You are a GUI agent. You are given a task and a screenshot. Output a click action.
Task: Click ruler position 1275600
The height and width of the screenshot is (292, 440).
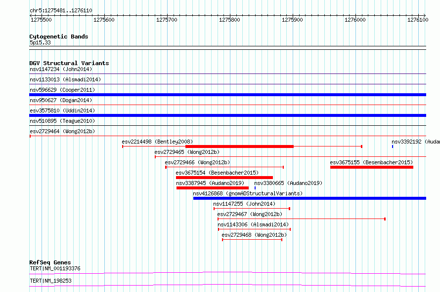point(104,20)
